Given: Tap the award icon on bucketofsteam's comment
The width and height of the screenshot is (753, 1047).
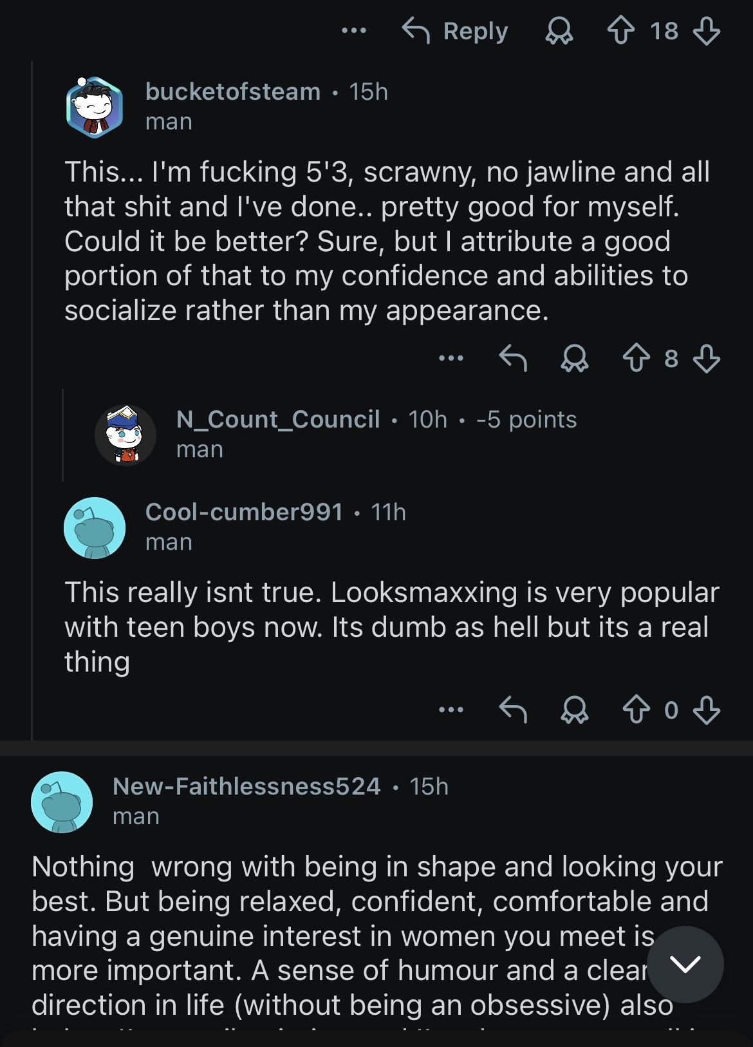Looking at the screenshot, I should click(574, 359).
